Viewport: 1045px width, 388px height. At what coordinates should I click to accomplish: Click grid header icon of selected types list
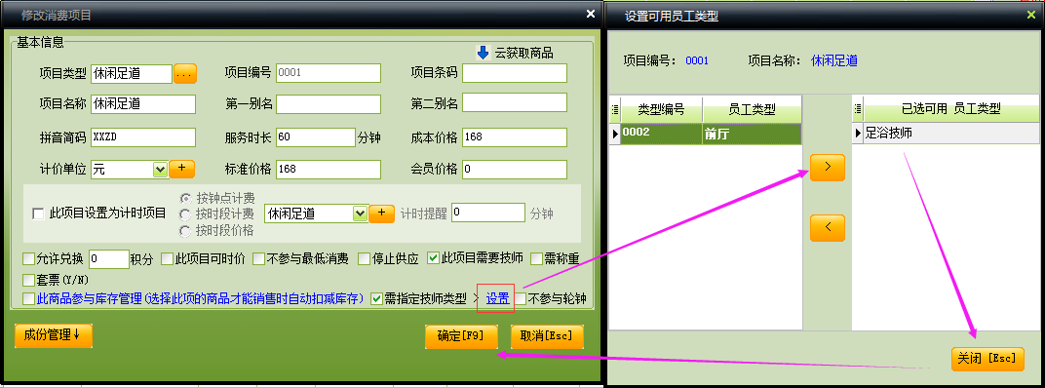pos(858,109)
